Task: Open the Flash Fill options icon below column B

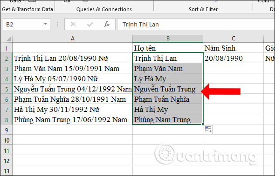Action: point(208,130)
